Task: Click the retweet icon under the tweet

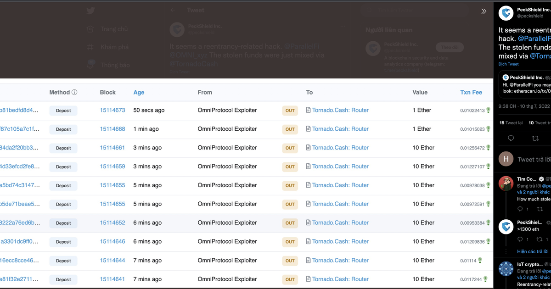Action: pos(535,138)
